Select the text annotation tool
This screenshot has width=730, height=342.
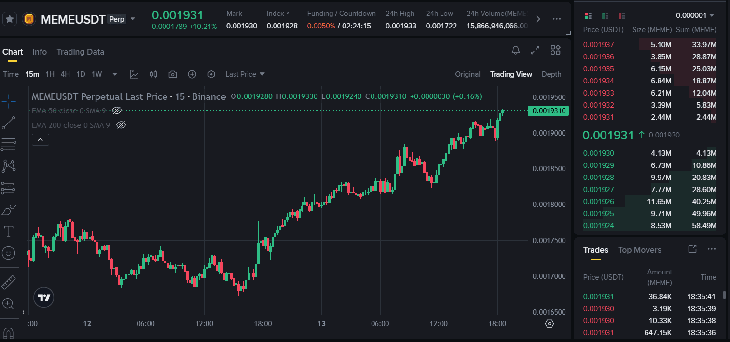click(9, 232)
